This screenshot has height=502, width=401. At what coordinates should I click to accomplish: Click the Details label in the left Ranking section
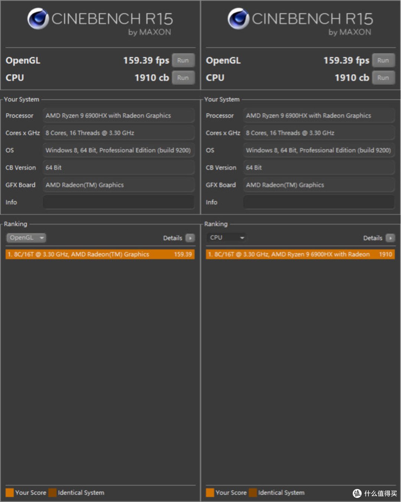tap(172, 238)
